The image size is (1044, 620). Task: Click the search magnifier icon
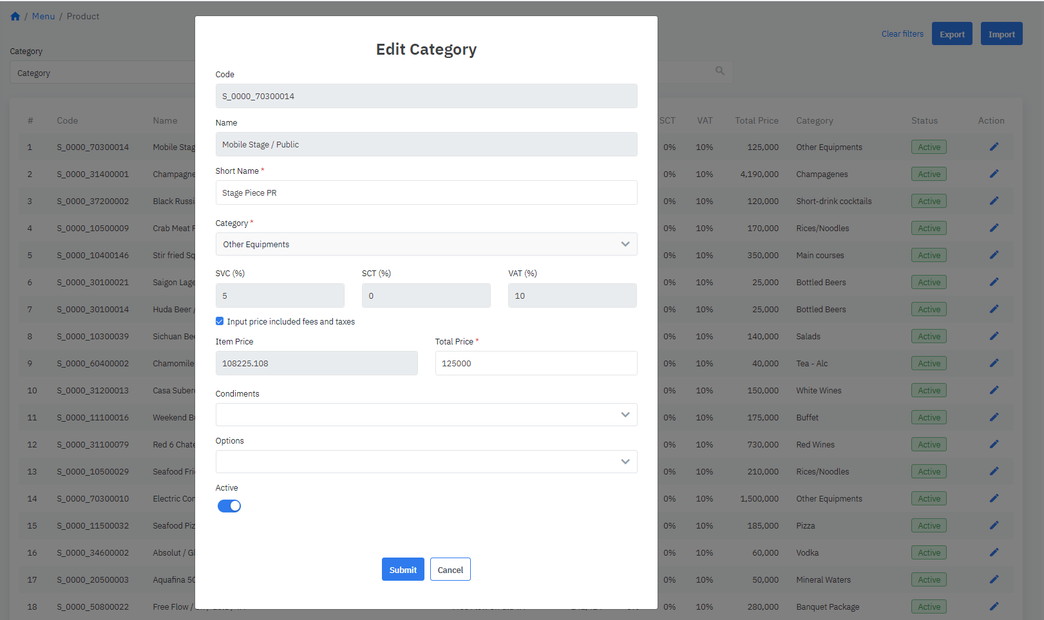[720, 71]
